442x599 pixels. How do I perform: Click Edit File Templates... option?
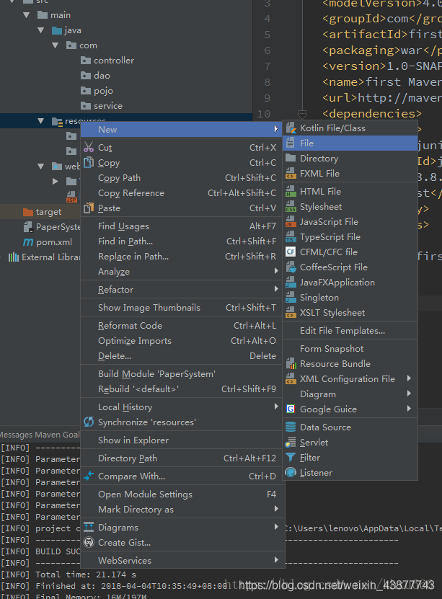(x=342, y=331)
